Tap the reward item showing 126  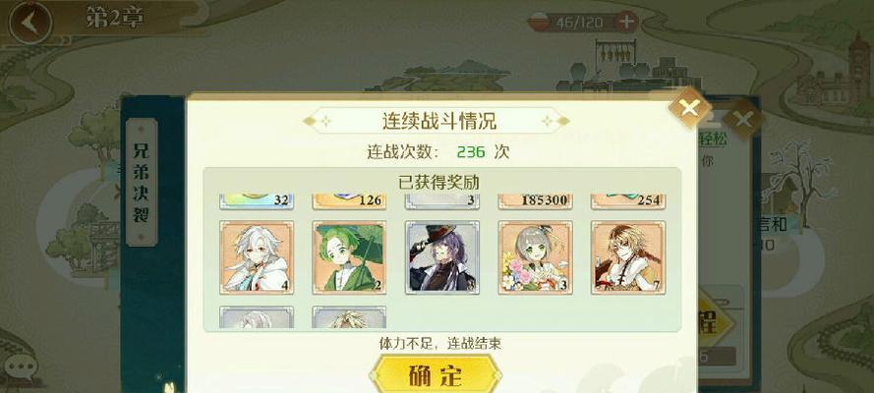tap(349, 201)
